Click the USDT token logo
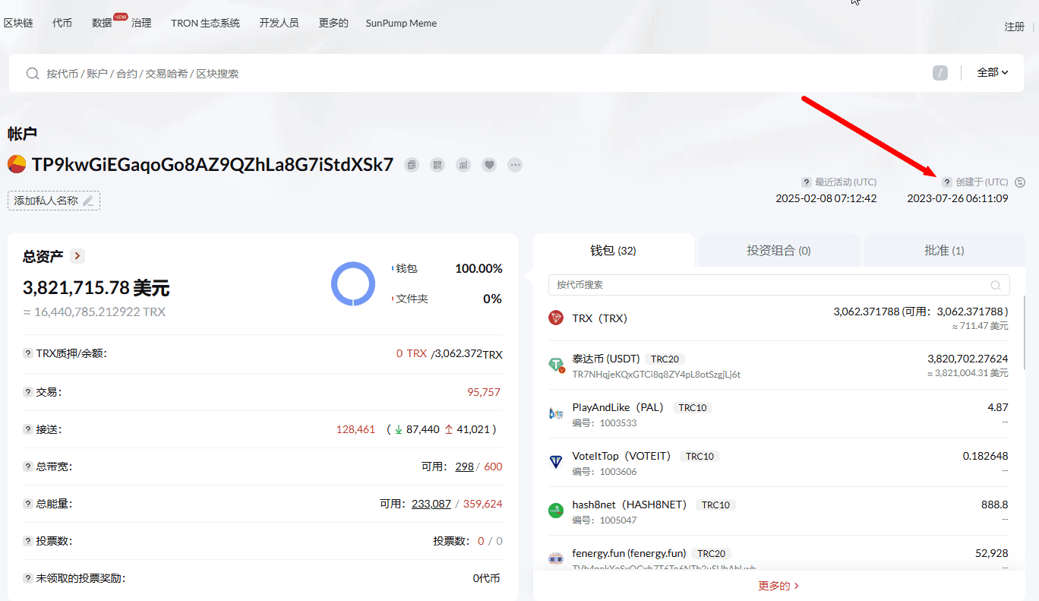1039x601 pixels. point(557,365)
